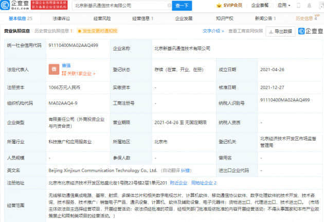Switch to the 基本信息 tab
This screenshot has width=324, height=222.
coord(21,19)
